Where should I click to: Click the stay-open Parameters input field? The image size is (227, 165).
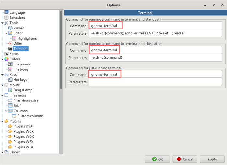[155, 33]
